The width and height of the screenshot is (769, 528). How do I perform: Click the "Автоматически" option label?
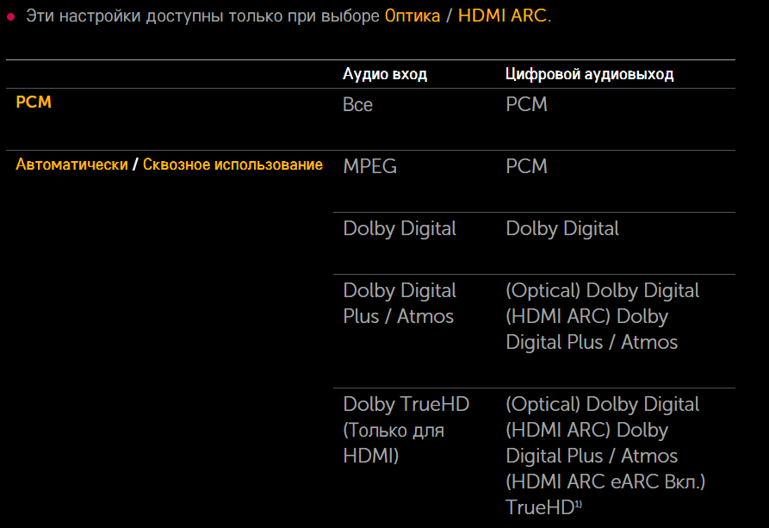tap(71, 165)
